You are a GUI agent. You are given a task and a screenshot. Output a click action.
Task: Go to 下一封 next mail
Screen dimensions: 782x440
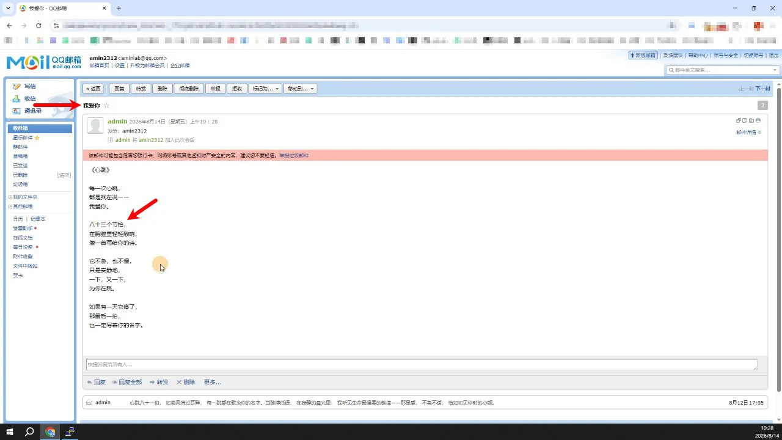763,89
